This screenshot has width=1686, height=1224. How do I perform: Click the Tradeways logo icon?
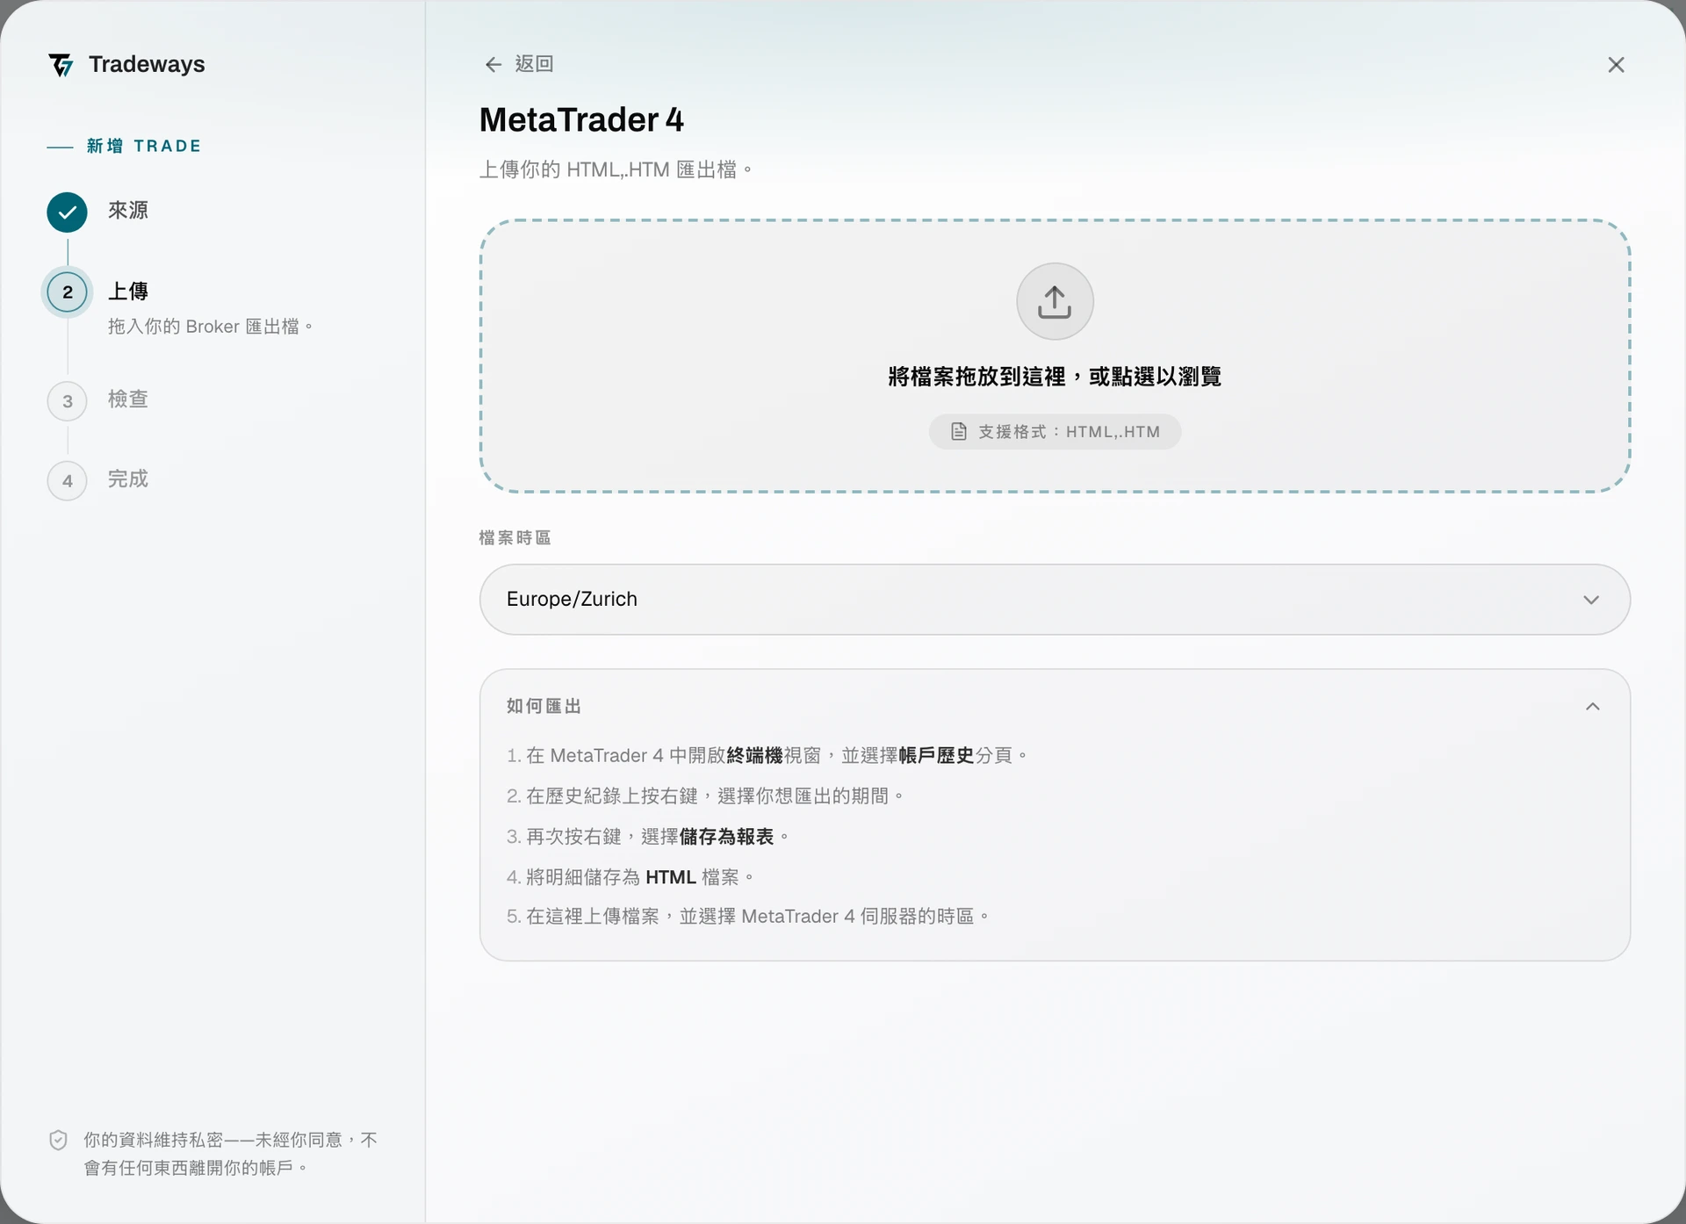tap(61, 65)
